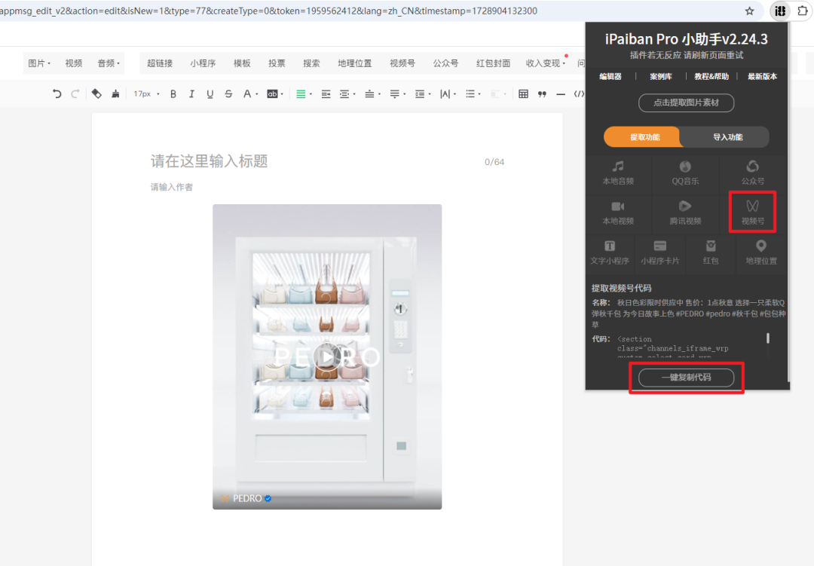Click the code view icon
814x566 pixels.
(x=579, y=94)
